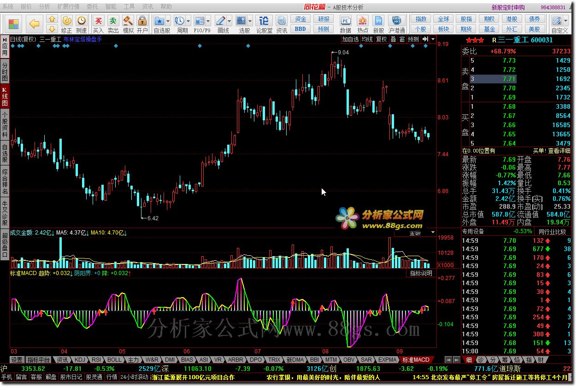Image resolution: width=577 pixels, height=387 pixels.
Task: Select 分时图 in the left sidebar
Action: (5, 71)
